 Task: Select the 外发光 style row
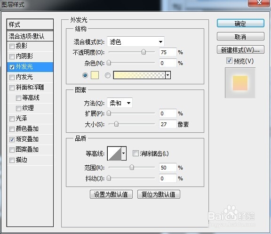point(30,67)
